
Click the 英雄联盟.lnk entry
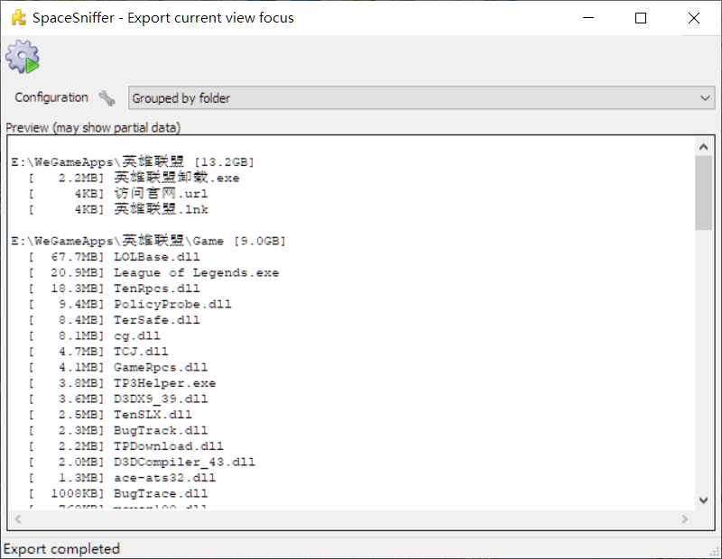point(162,209)
